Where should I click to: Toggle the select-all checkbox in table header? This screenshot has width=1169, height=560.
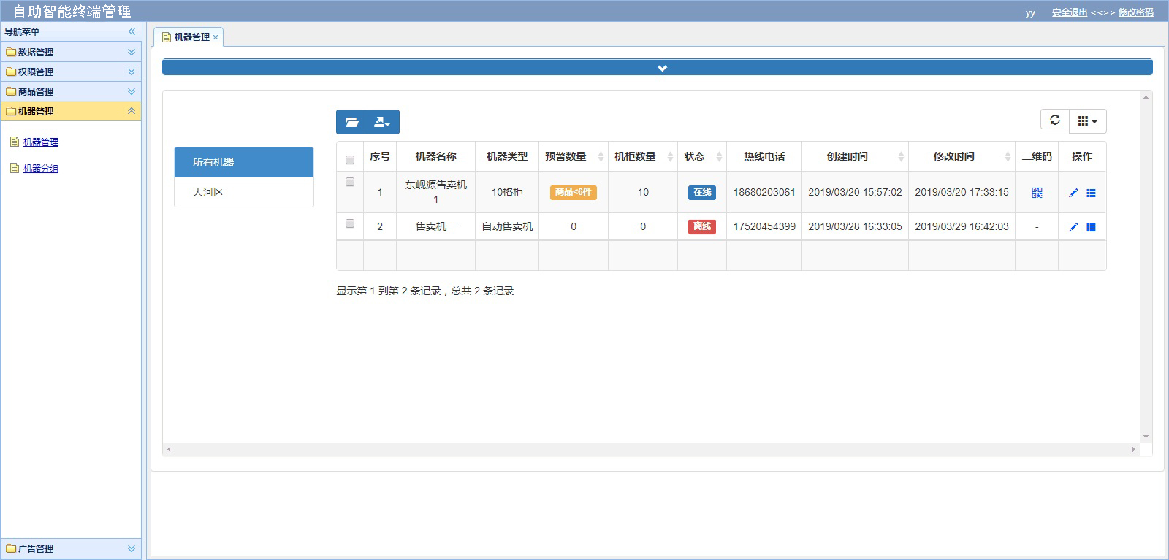[x=350, y=159]
